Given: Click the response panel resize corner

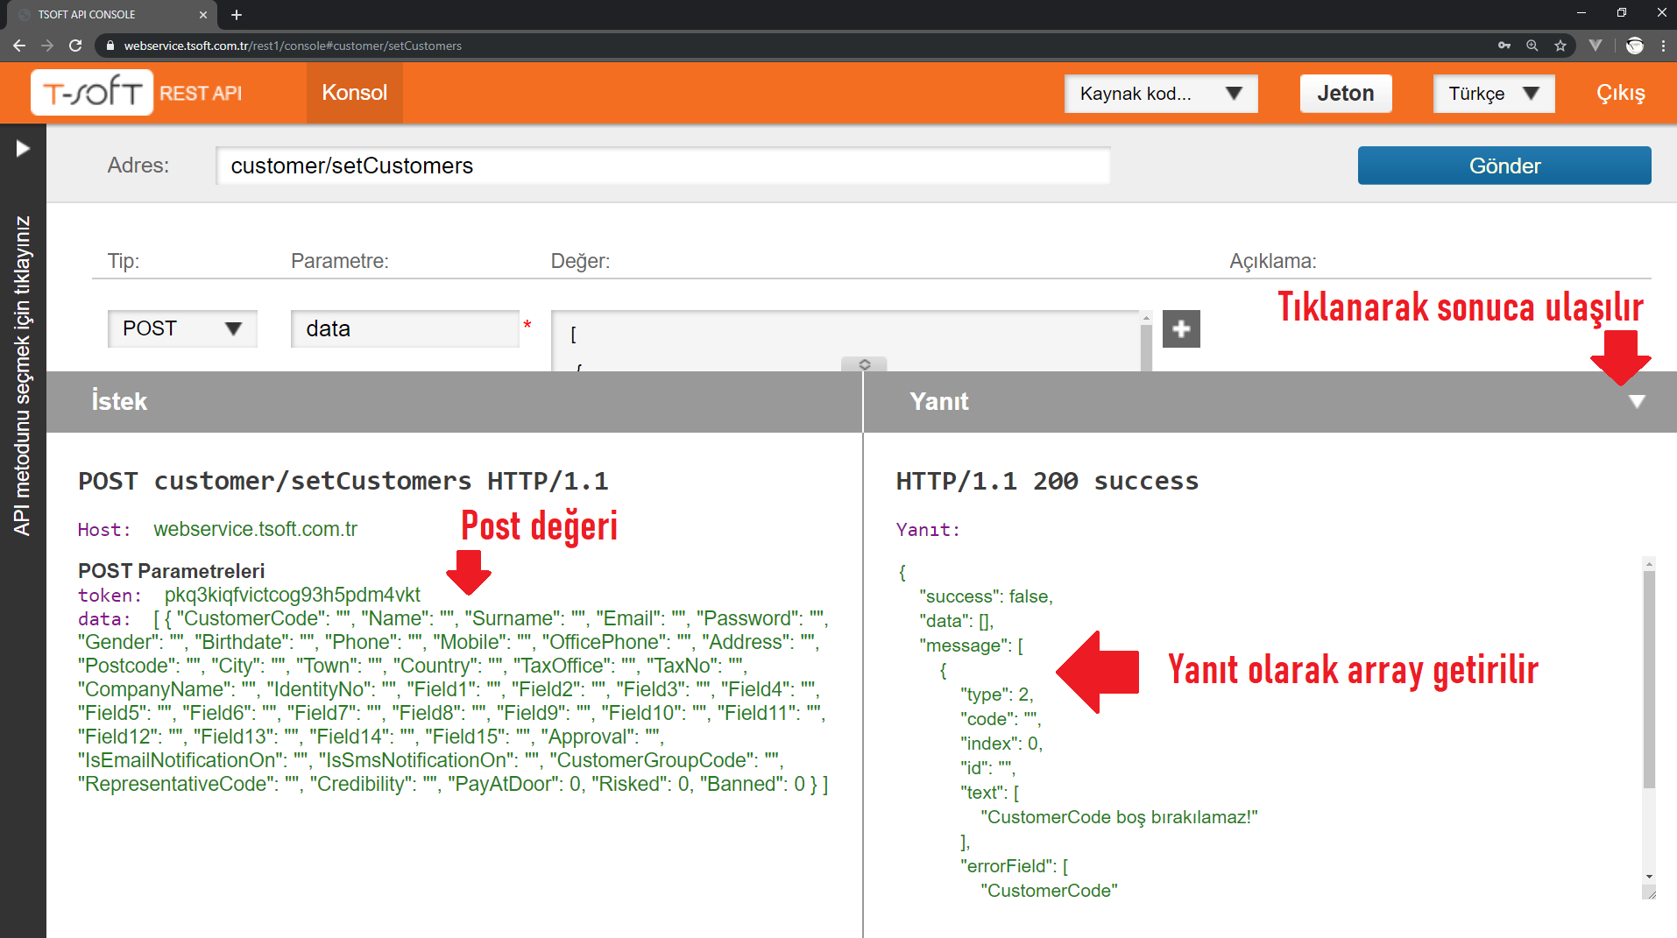Looking at the screenshot, I should click(1649, 892).
